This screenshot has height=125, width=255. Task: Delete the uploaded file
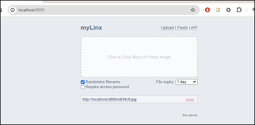190,100
